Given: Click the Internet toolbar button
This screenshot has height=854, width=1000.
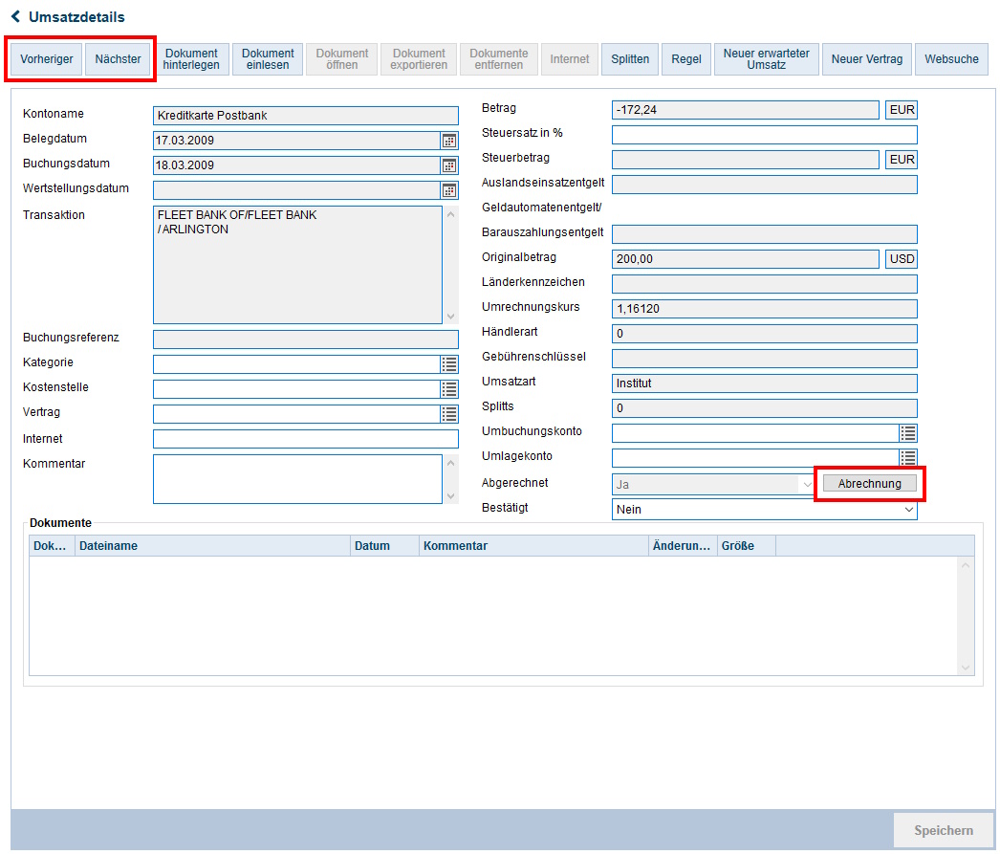Looking at the screenshot, I should click(x=570, y=59).
